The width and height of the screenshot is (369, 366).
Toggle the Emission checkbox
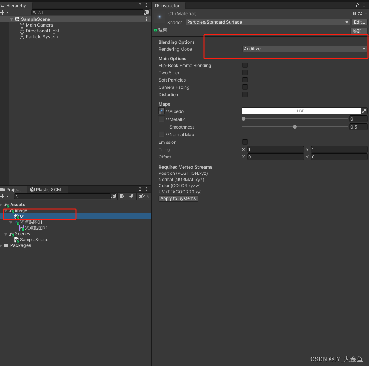[x=245, y=142]
